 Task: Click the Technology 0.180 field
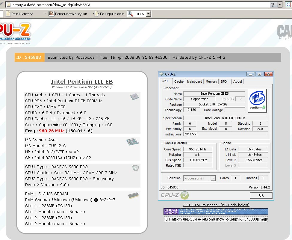pyautogui.click(x=192, y=110)
